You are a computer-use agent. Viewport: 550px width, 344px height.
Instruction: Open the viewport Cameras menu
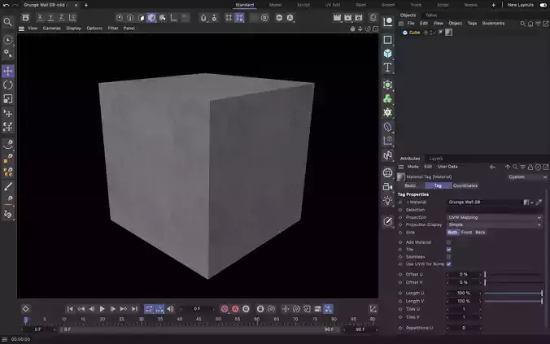(x=51, y=28)
